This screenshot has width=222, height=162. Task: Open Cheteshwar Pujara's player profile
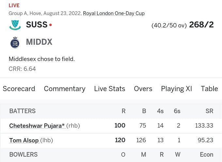(37, 126)
